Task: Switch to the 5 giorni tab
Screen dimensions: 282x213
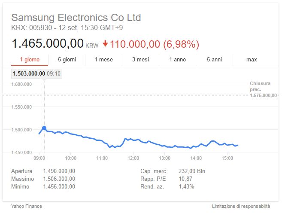Action: (67, 60)
